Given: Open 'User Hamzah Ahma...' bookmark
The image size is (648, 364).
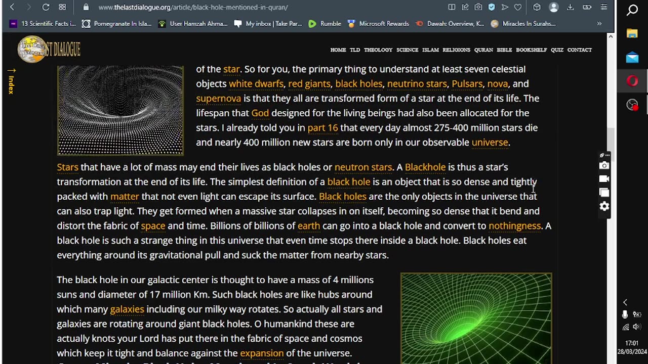Looking at the screenshot, I should point(193,24).
